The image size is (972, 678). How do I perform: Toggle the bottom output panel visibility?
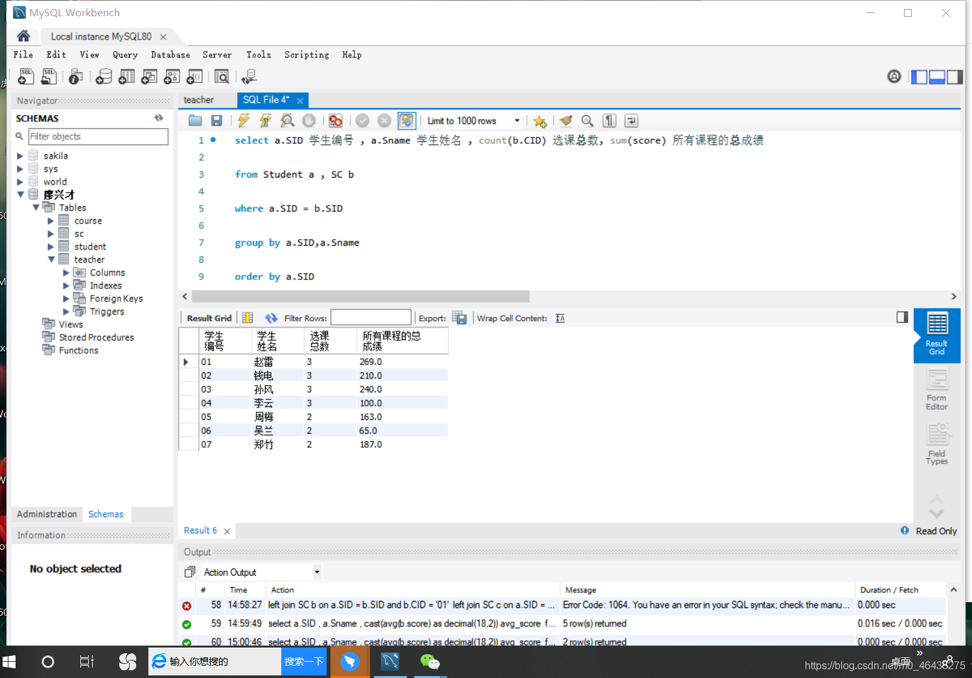click(x=937, y=77)
